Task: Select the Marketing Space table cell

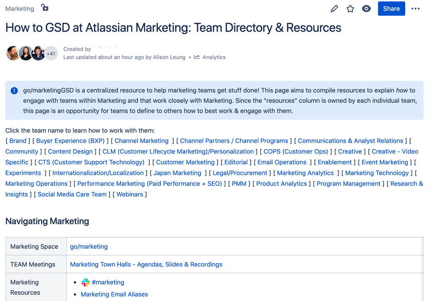Action: tap(36, 247)
